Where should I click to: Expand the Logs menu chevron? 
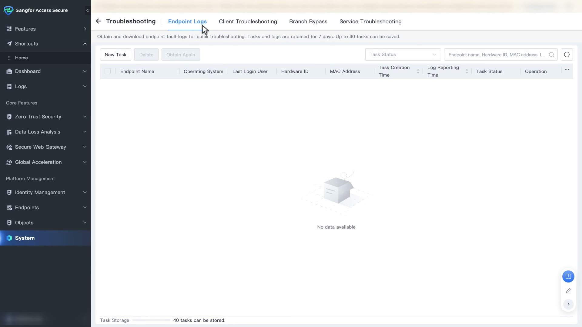coord(85,86)
